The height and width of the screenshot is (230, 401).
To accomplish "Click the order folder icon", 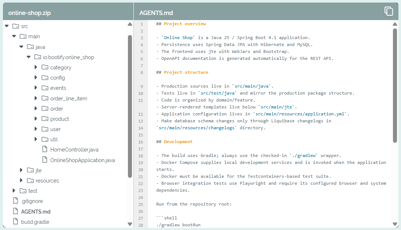I will pyautogui.click(x=45, y=108).
